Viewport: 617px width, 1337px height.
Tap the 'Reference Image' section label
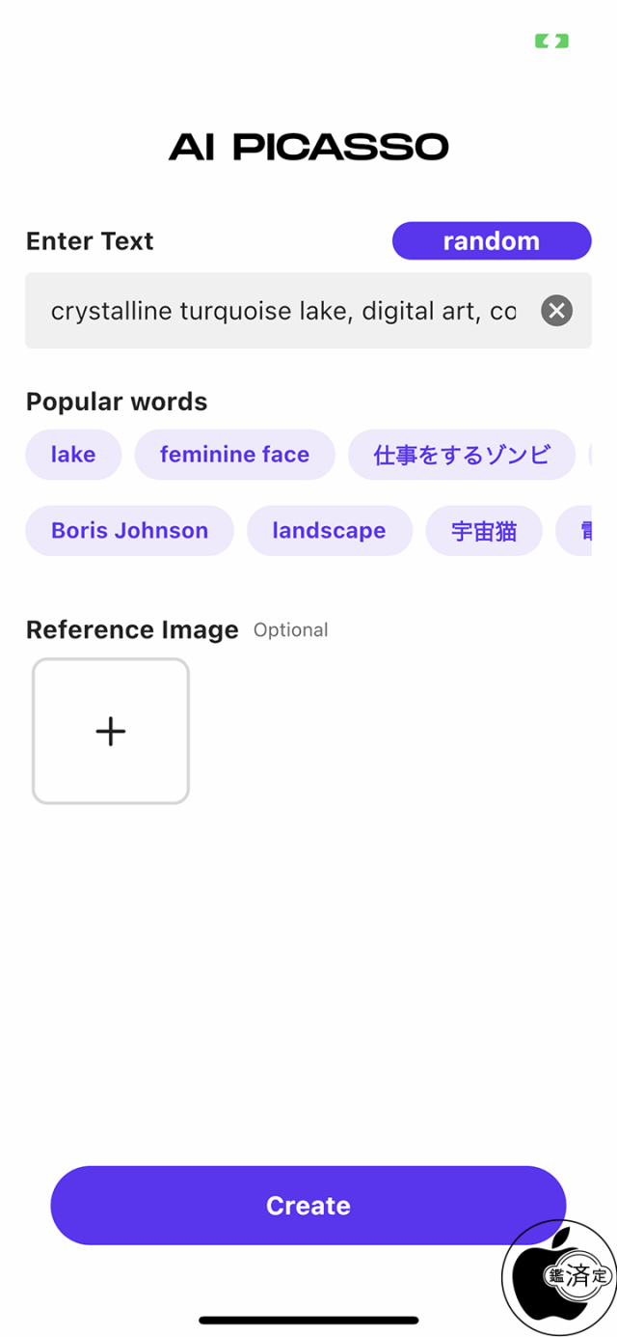pos(132,629)
